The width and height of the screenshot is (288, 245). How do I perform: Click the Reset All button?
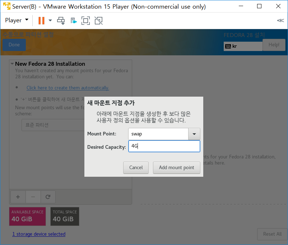[x=273, y=234]
